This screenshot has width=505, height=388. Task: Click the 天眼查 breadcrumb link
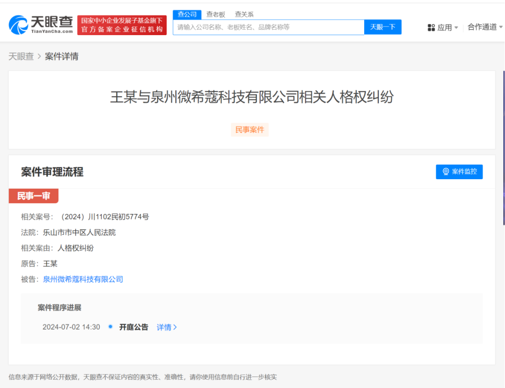coord(21,56)
